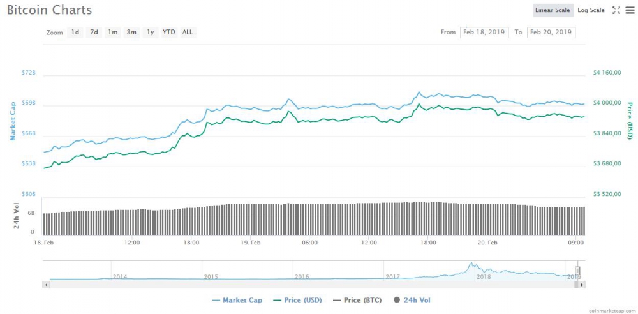
Task: Click the $3 520,00 price axis label
Action: (607, 194)
